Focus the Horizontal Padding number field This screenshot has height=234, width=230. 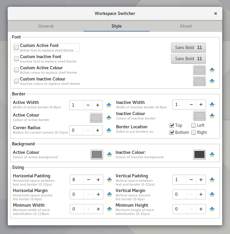point(77,180)
